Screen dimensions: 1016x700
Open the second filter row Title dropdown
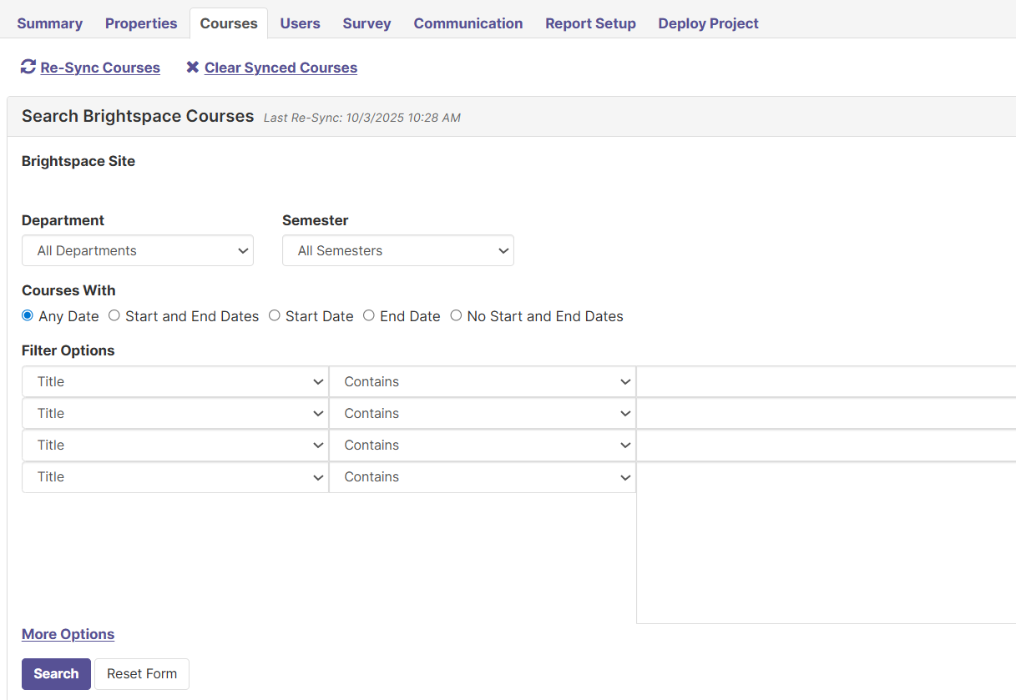tap(175, 413)
